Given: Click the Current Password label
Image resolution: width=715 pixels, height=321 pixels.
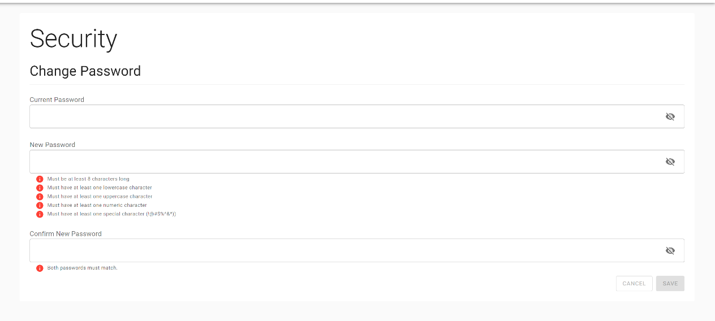Looking at the screenshot, I should (57, 99).
